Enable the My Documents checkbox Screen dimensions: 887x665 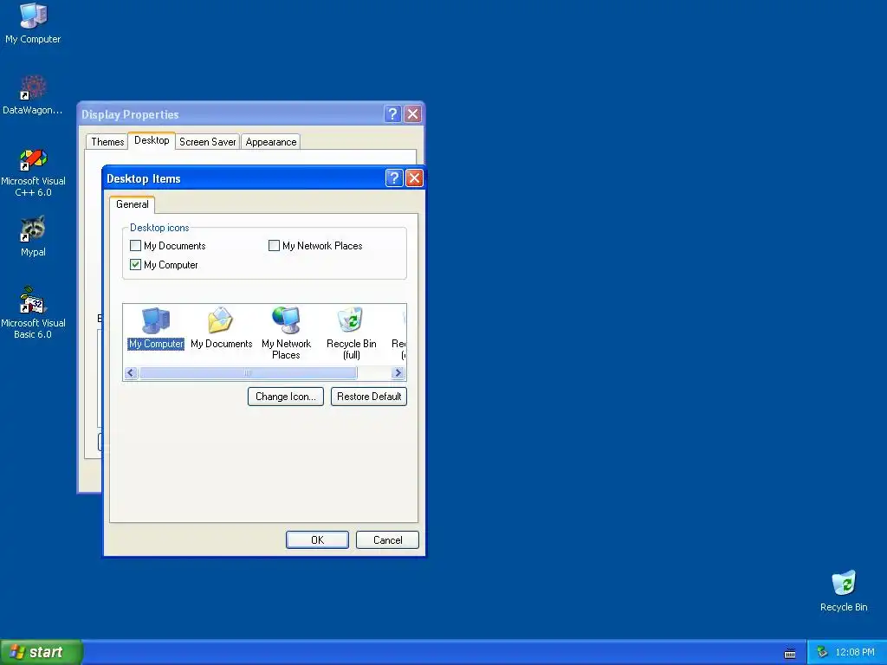[135, 245]
